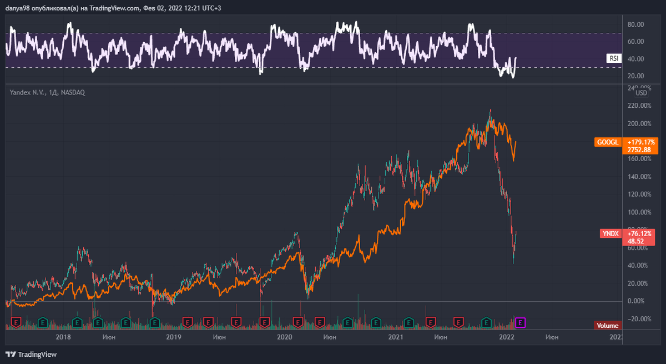Click the leftmost red earnings marker before 2018
Viewport: 666px width, 364px height.
[x=16, y=322]
